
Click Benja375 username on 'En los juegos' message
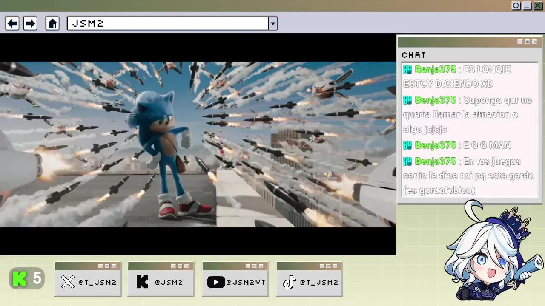pyautogui.click(x=435, y=161)
